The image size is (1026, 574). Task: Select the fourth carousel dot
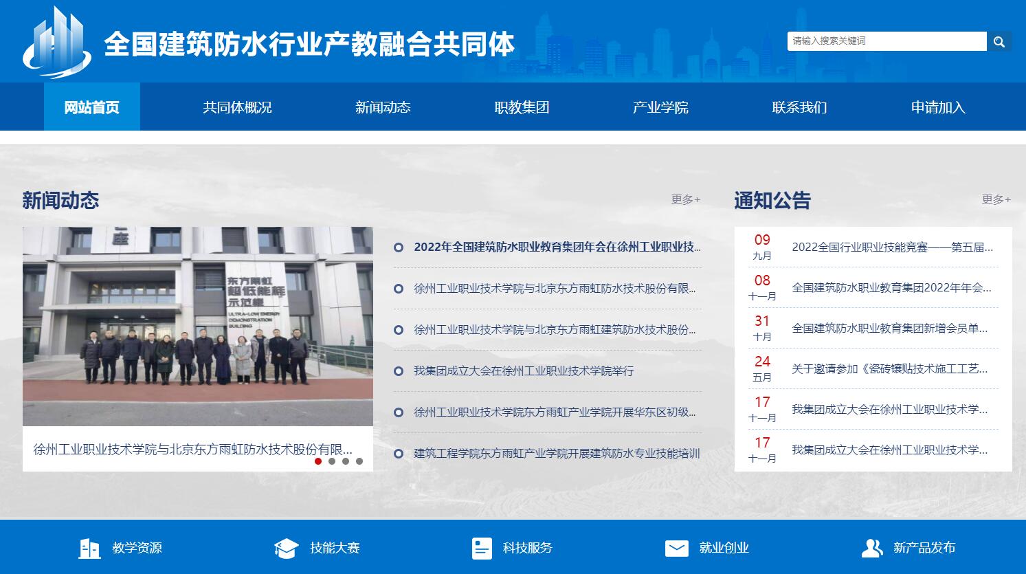click(359, 462)
